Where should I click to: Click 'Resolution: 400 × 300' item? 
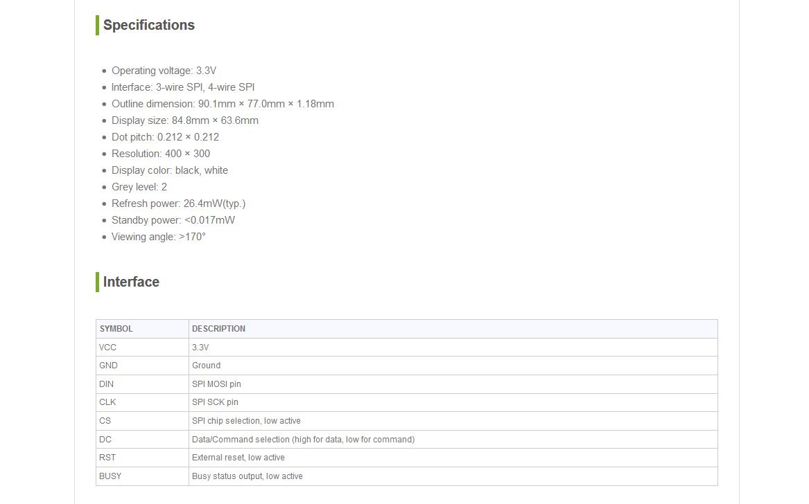(x=160, y=154)
